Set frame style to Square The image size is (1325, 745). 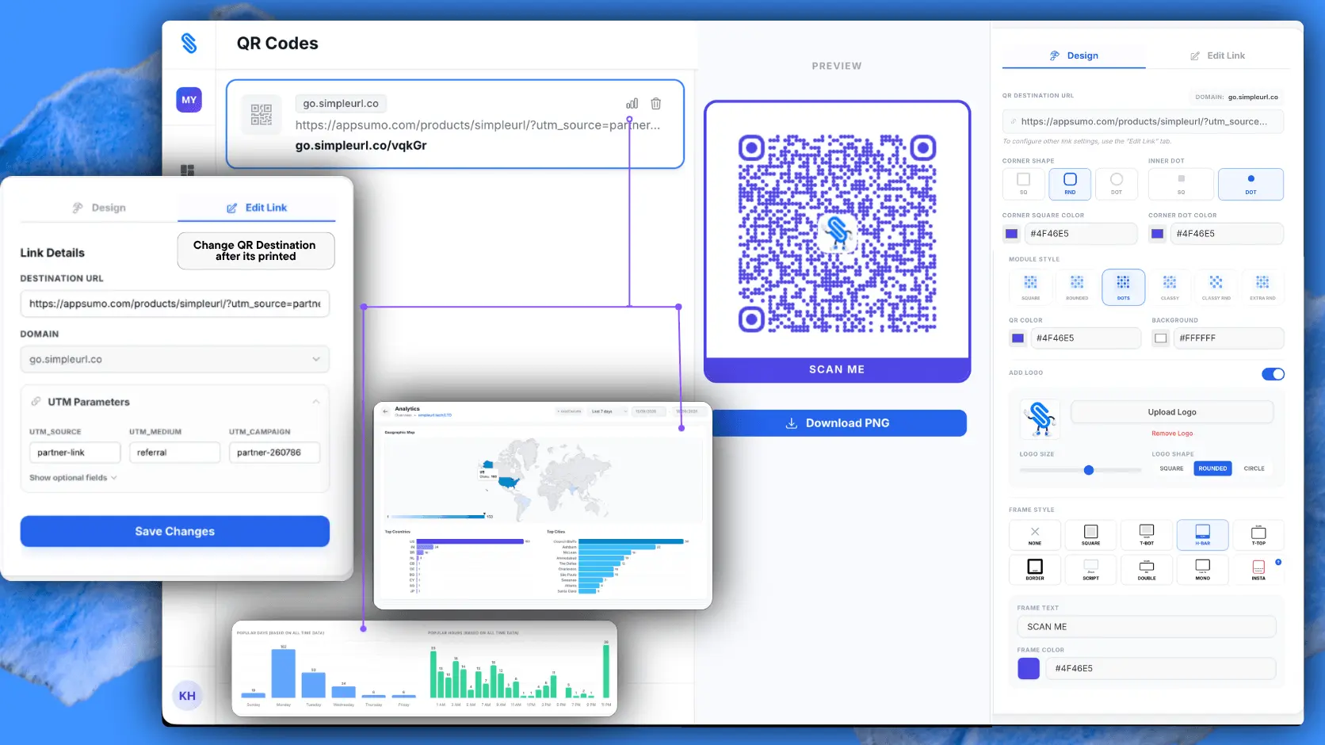pyautogui.click(x=1091, y=535)
